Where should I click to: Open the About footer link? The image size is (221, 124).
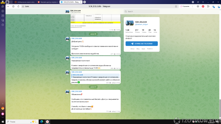[132, 49]
